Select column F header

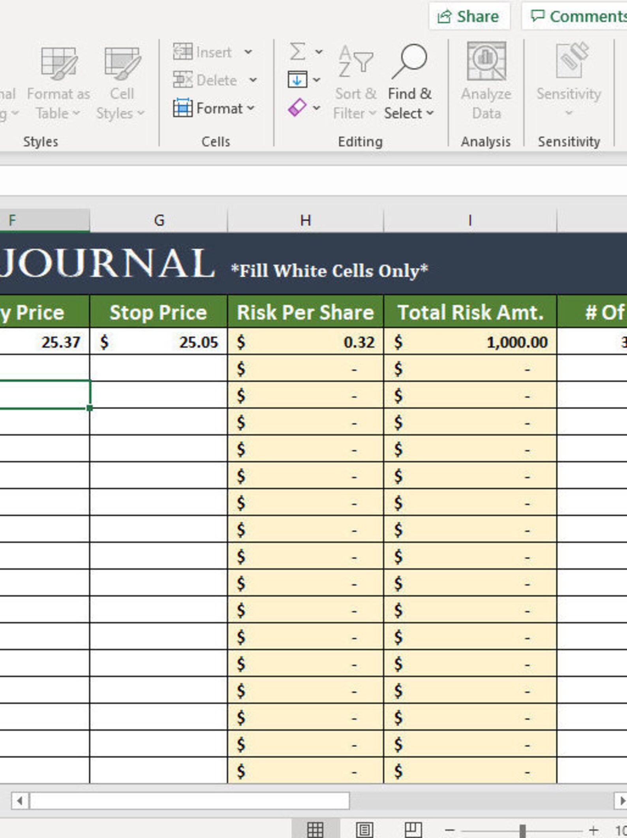pos(45,220)
